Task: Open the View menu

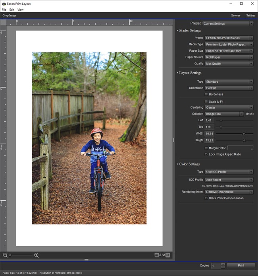Action: click(x=20, y=10)
